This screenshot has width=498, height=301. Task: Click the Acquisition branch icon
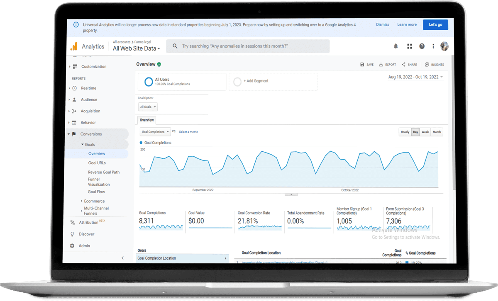point(74,111)
